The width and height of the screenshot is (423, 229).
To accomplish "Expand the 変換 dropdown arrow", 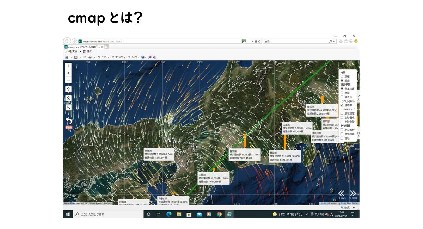I will tap(80, 51).
